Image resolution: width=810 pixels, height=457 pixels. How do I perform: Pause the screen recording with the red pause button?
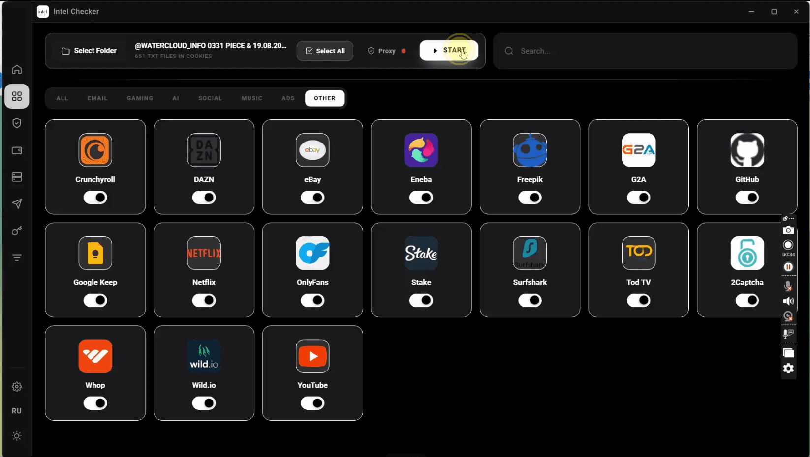788,267
